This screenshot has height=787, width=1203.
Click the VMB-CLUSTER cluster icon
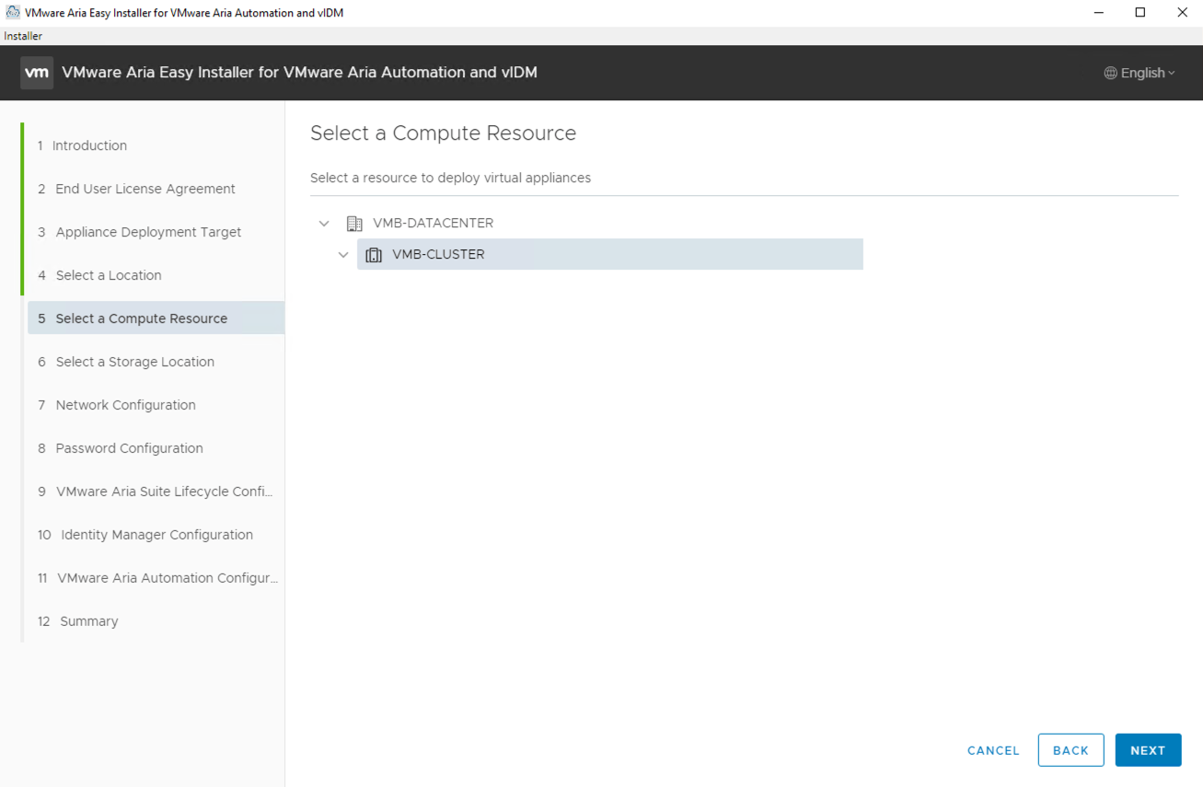(374, 255)
